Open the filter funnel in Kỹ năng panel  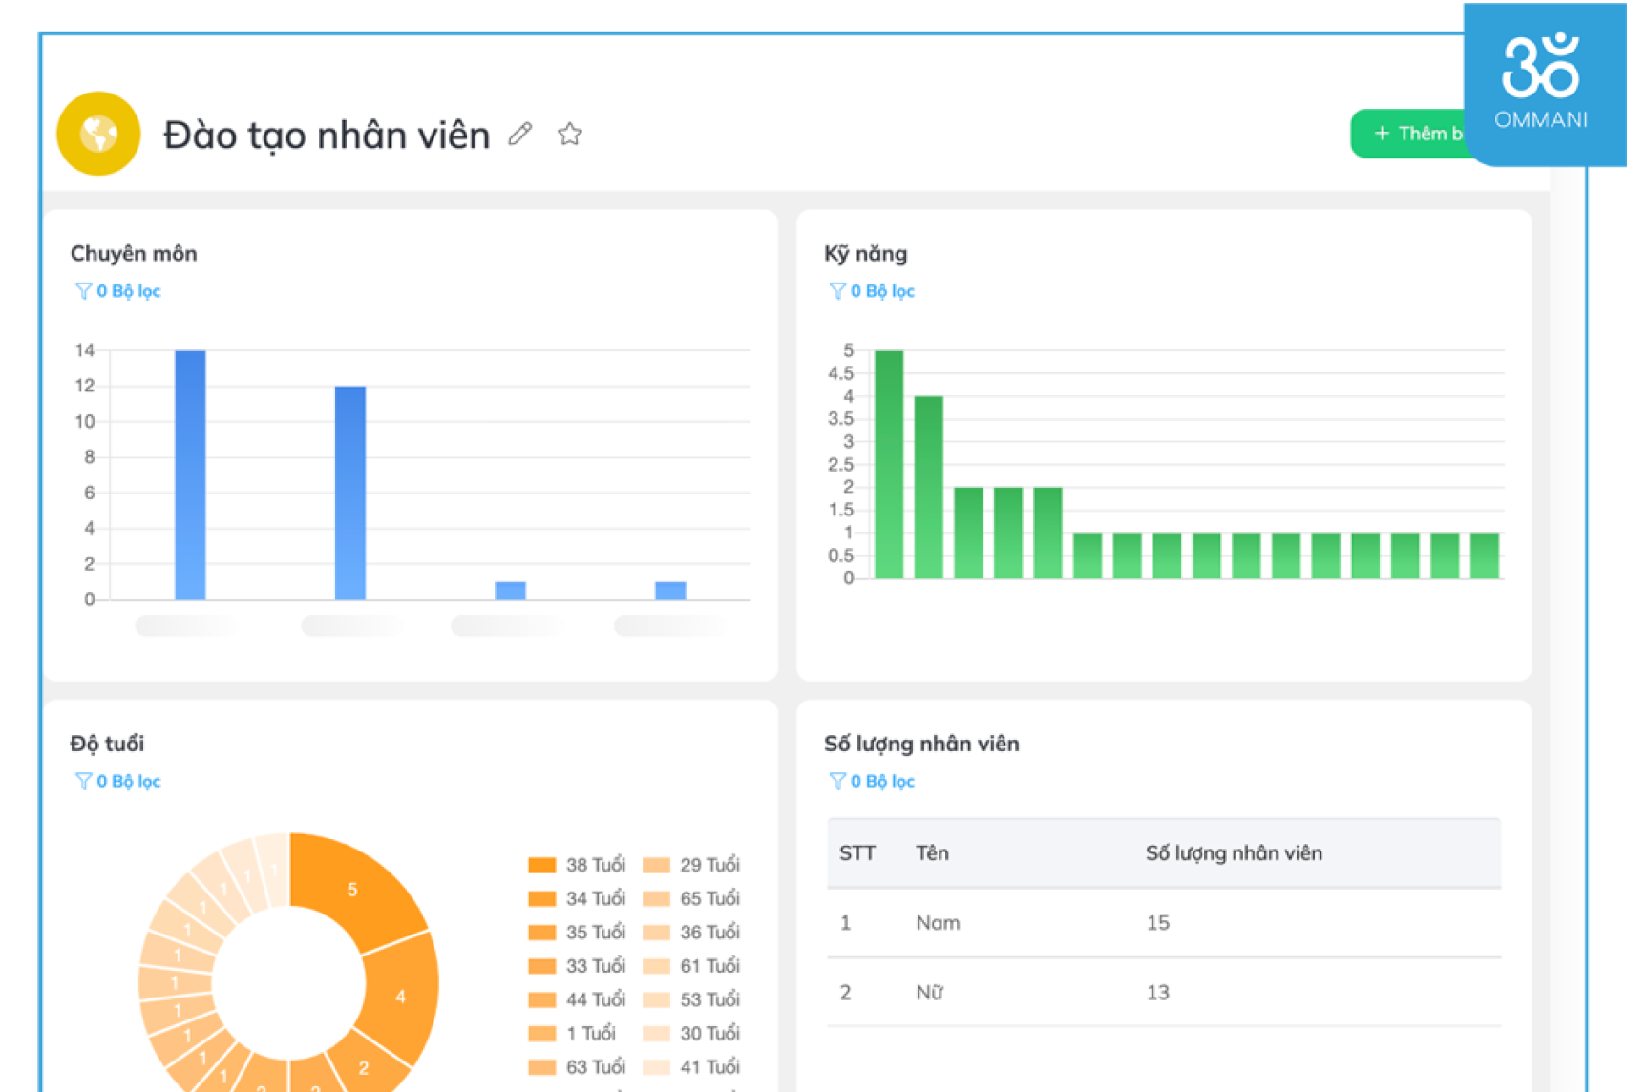pyautogui.click(x=837, y=291)
